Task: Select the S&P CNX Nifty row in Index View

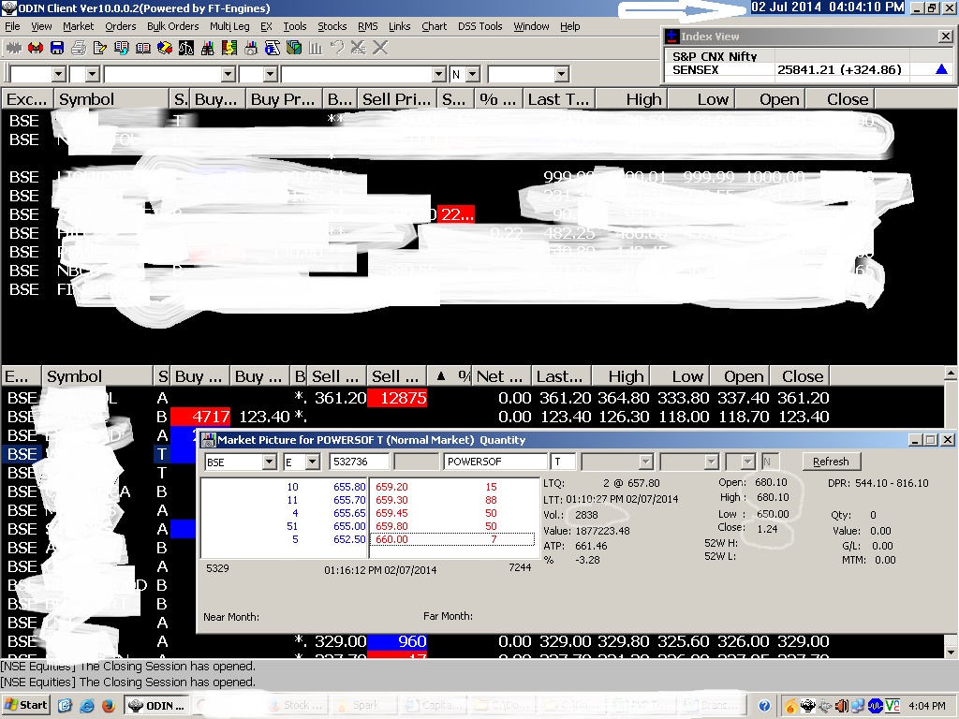Action: point(806,56)
